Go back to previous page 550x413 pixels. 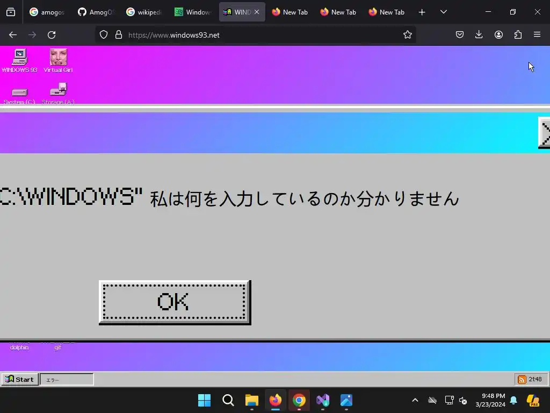13,35
